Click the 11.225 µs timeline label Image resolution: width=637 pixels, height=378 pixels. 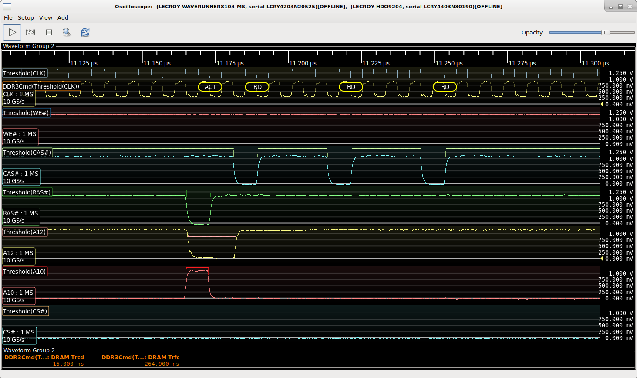(x=376, y=63)
